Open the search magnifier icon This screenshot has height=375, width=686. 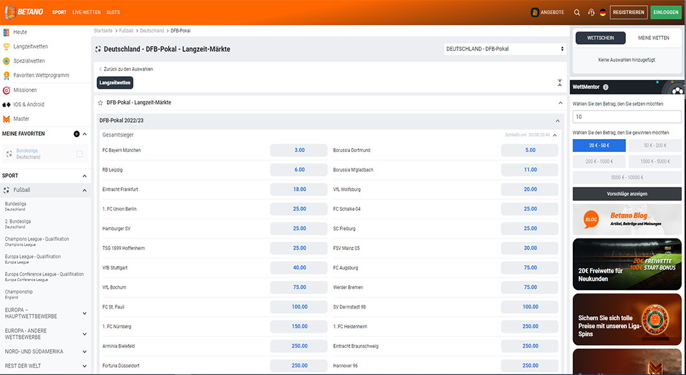tap(577, 13)
